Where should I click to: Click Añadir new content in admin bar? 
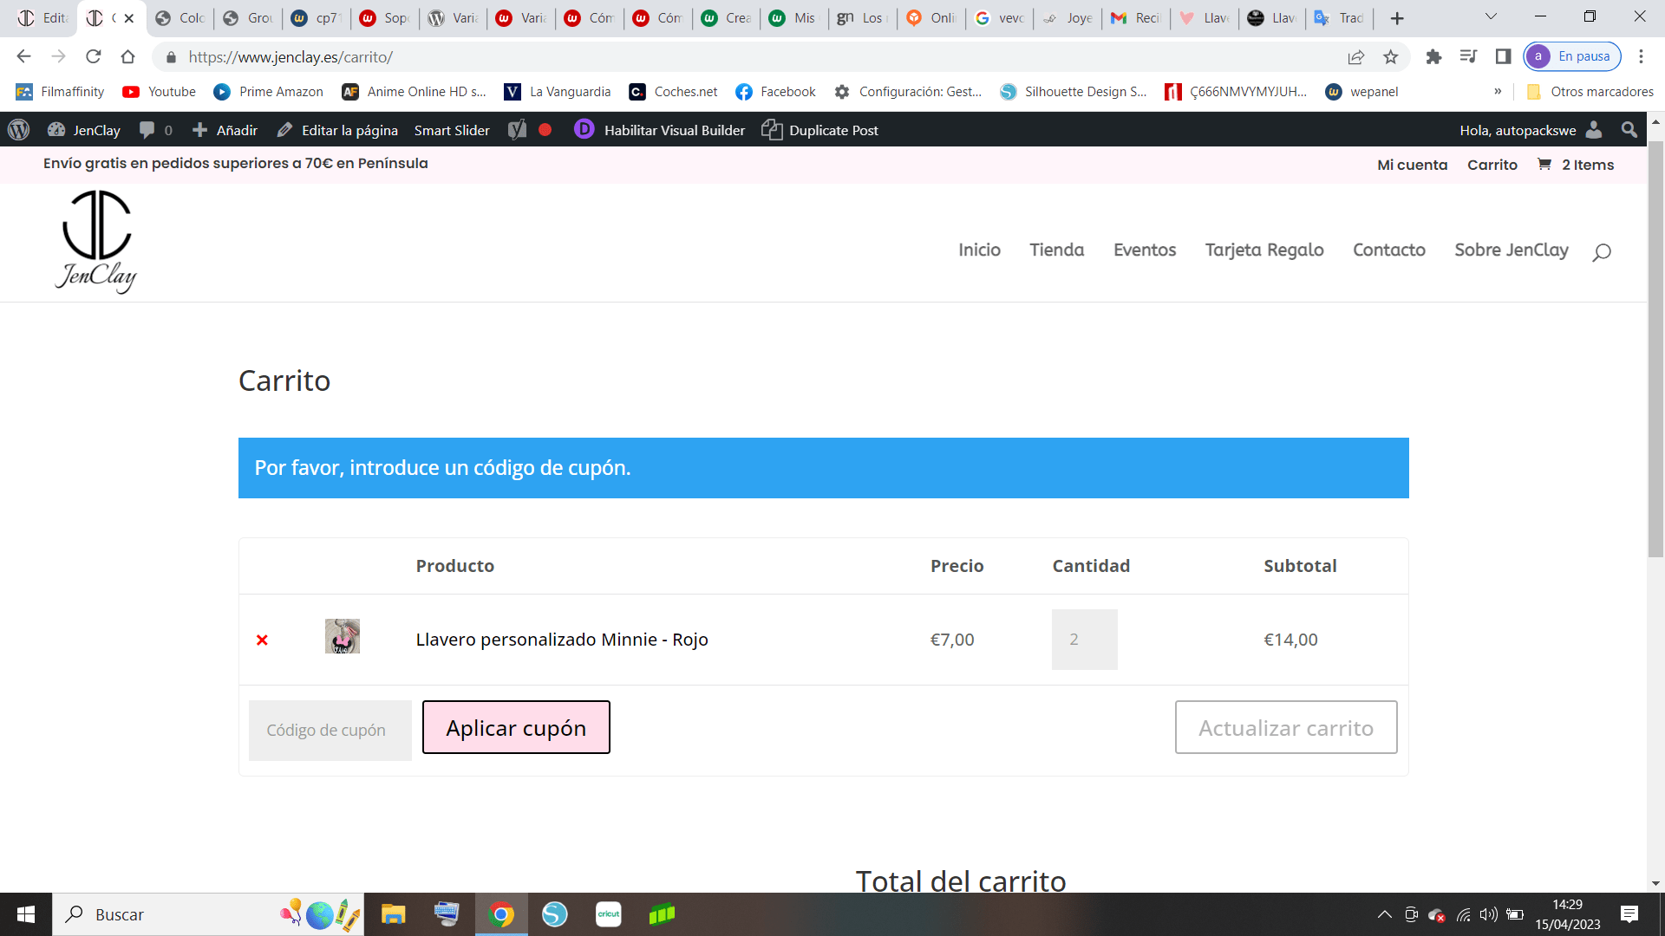(x=225, y=130)
